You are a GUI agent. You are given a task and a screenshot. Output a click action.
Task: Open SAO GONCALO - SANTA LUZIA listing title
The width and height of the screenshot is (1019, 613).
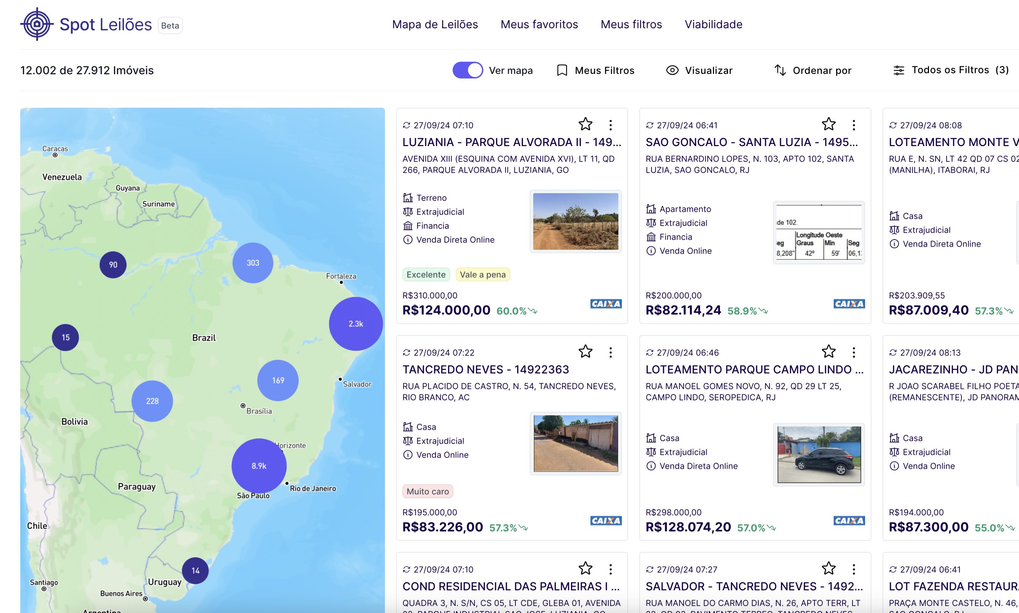click(752, 142)
